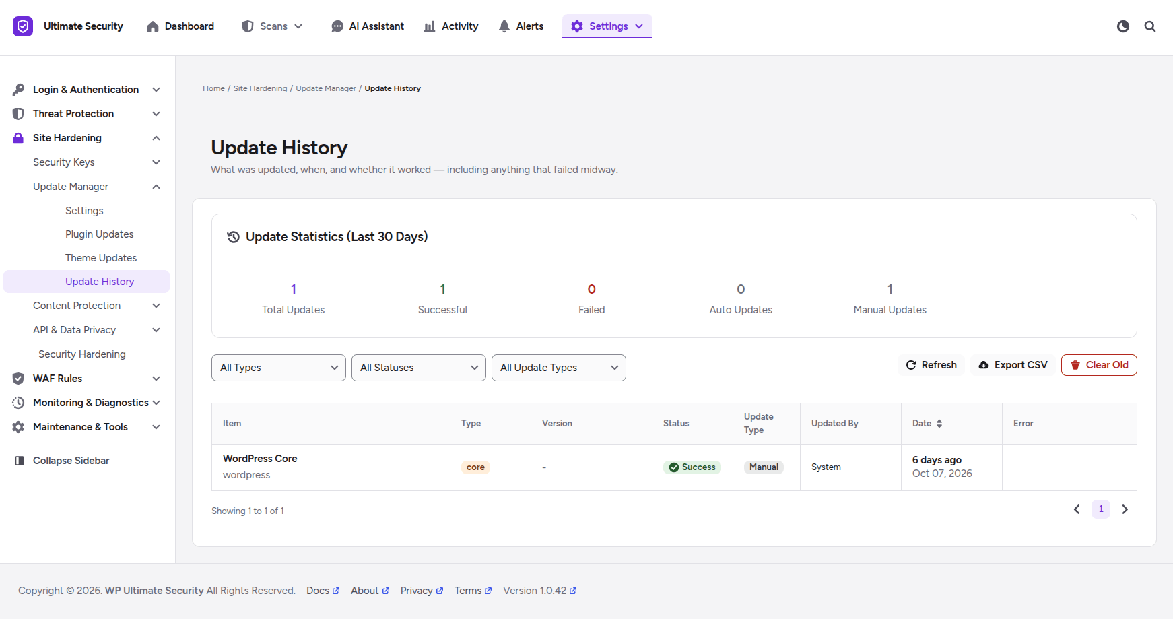Screen dimensions: 1173x619
Task: Go to previous page arrow
Action: point(1077,509)
